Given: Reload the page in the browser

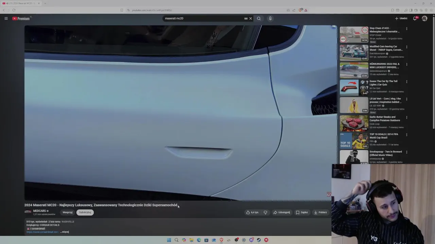Looking at the screenshot, I should coord(14,10).
